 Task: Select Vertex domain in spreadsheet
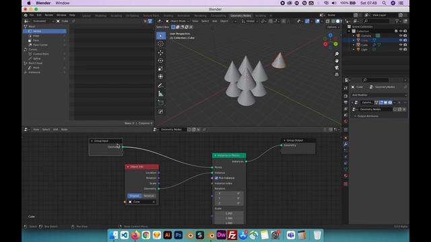tap(45, 32)
